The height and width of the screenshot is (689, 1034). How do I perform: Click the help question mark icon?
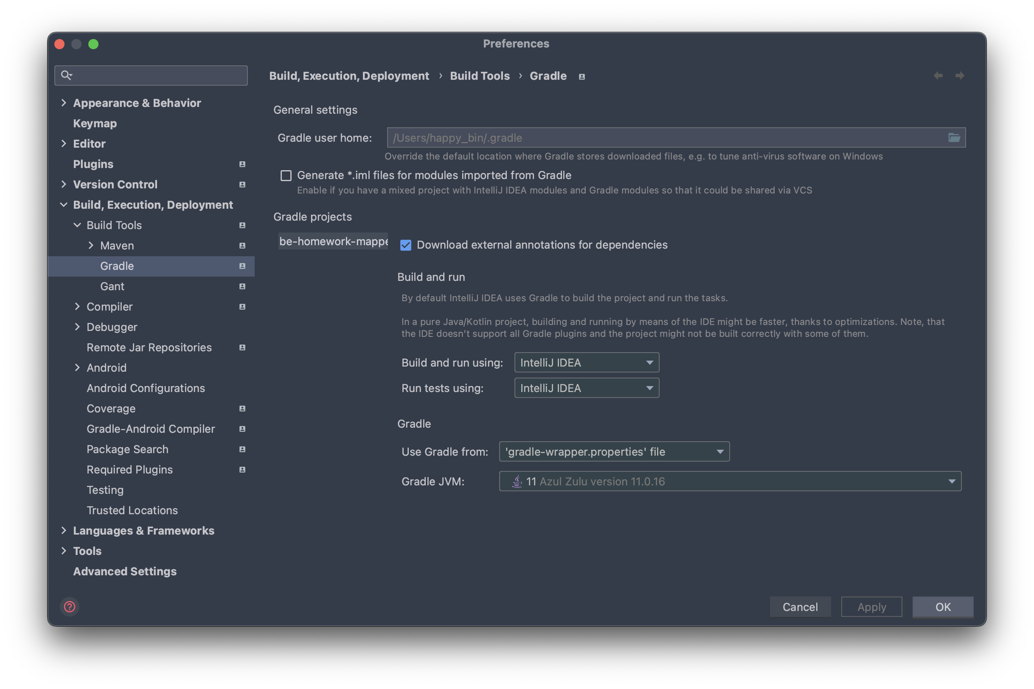point(70,607)
